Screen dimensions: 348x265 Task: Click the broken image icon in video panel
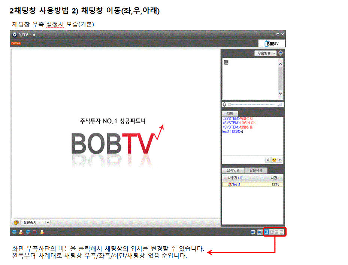[226, 62]
